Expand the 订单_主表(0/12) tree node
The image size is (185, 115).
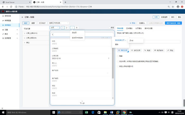tap(25, 33)
